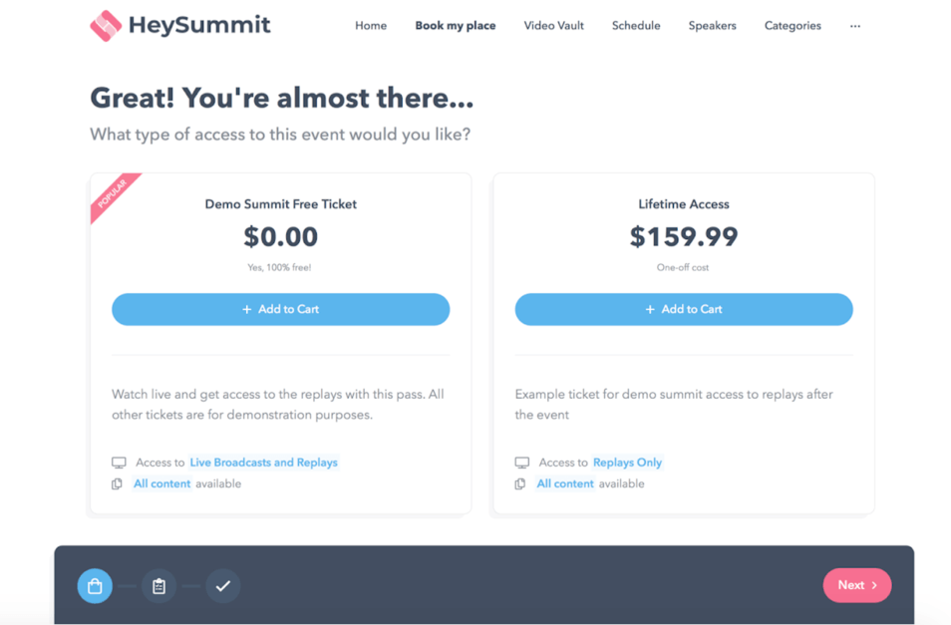This screenshot has height=625, width=951.
Task: Click the Replays Only link
Action: tap(628, 463)
